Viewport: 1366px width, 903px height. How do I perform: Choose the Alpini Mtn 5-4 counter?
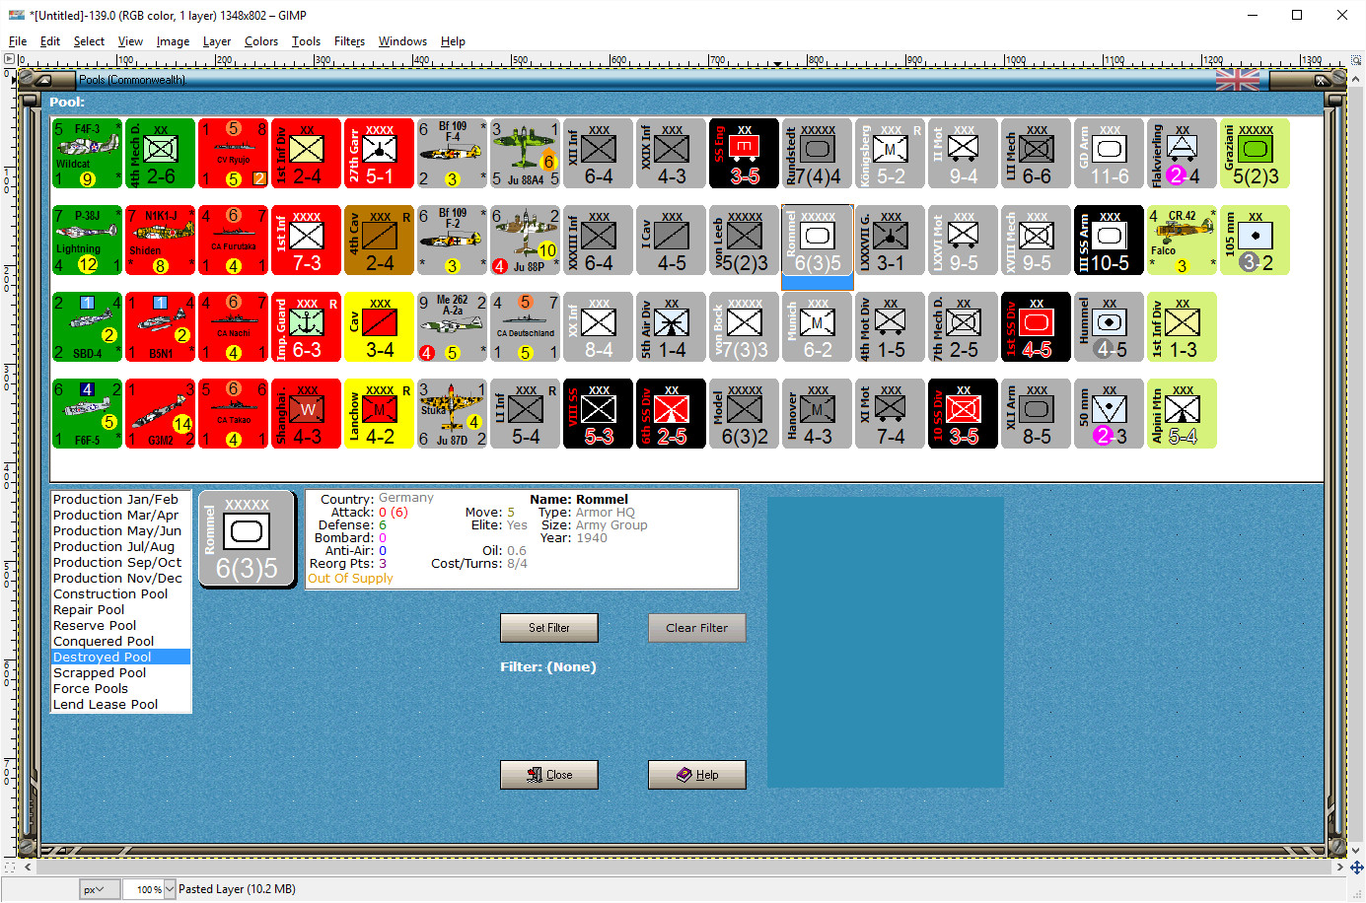(x=1182, y=414)
